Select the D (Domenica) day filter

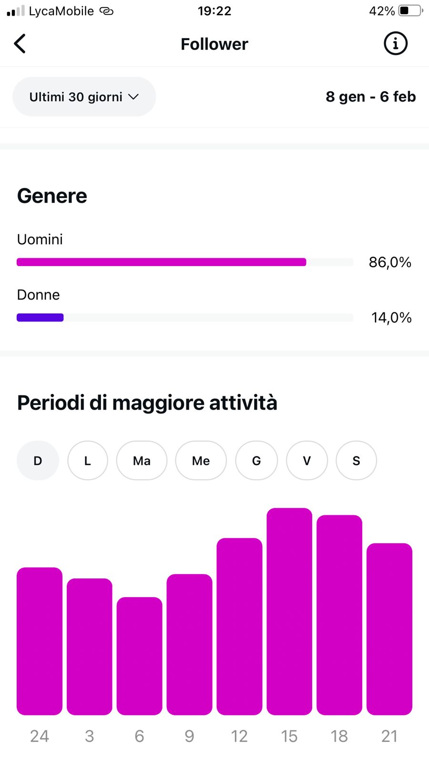(38, 461)
